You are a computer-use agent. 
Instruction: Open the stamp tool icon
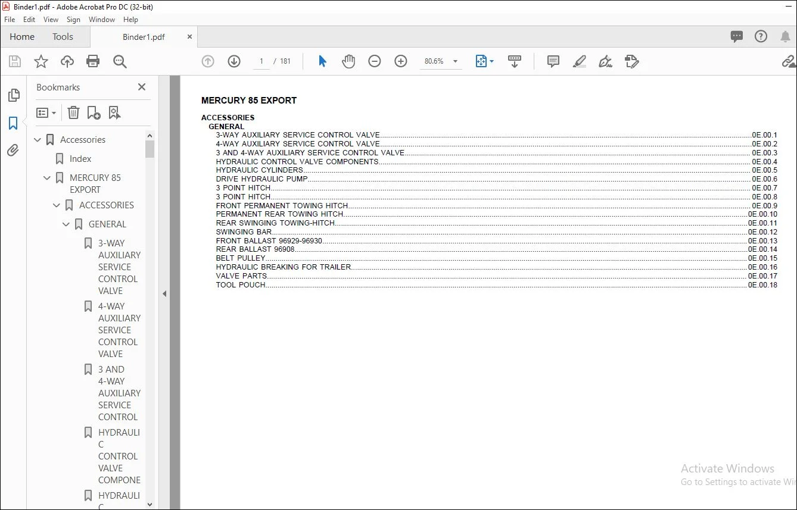pos(632,61)
